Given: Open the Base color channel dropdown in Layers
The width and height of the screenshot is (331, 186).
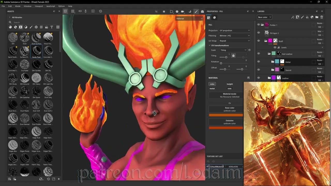Looking at the screenshot, I should pos(264,17).
